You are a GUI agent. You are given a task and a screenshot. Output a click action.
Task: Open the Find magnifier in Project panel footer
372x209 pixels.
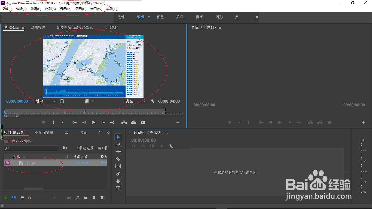click(x=78, y=198)
